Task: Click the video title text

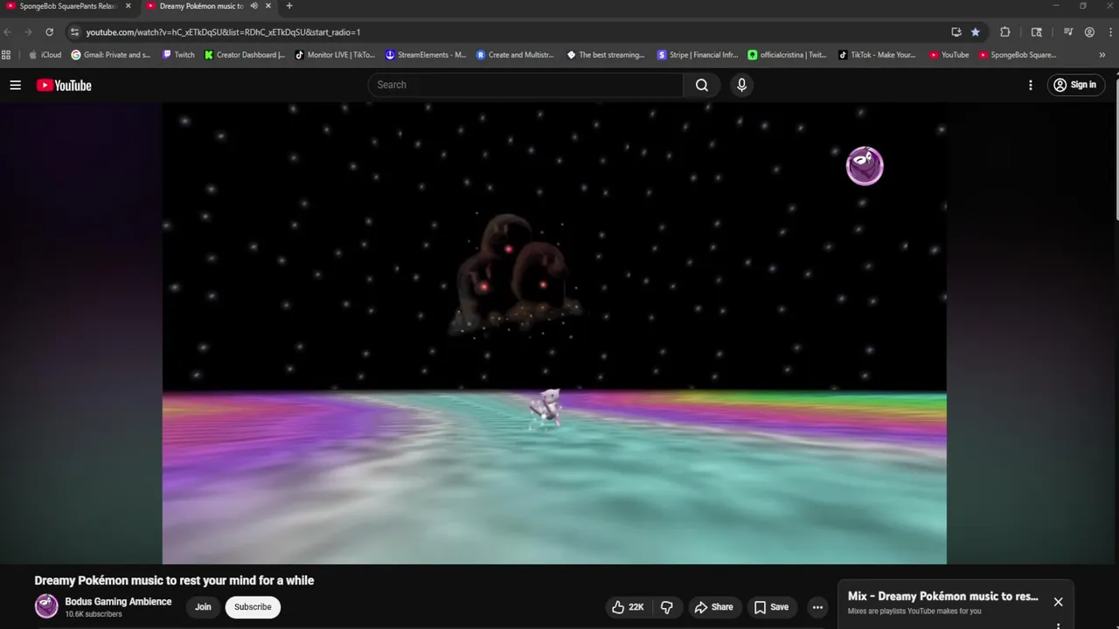Action: 174,580
